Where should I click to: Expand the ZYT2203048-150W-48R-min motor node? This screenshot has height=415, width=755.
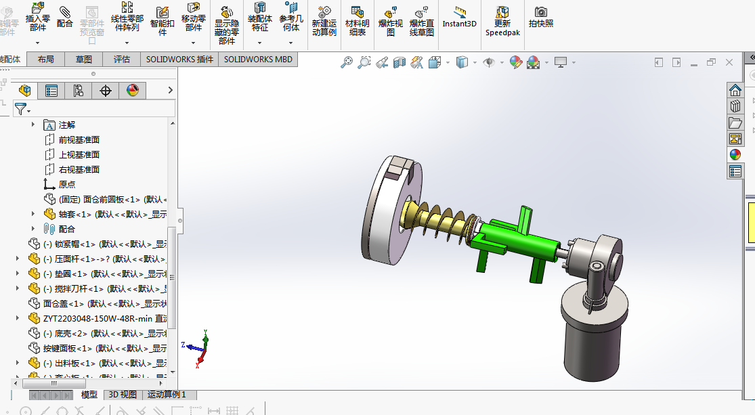(x=18, y=318)
